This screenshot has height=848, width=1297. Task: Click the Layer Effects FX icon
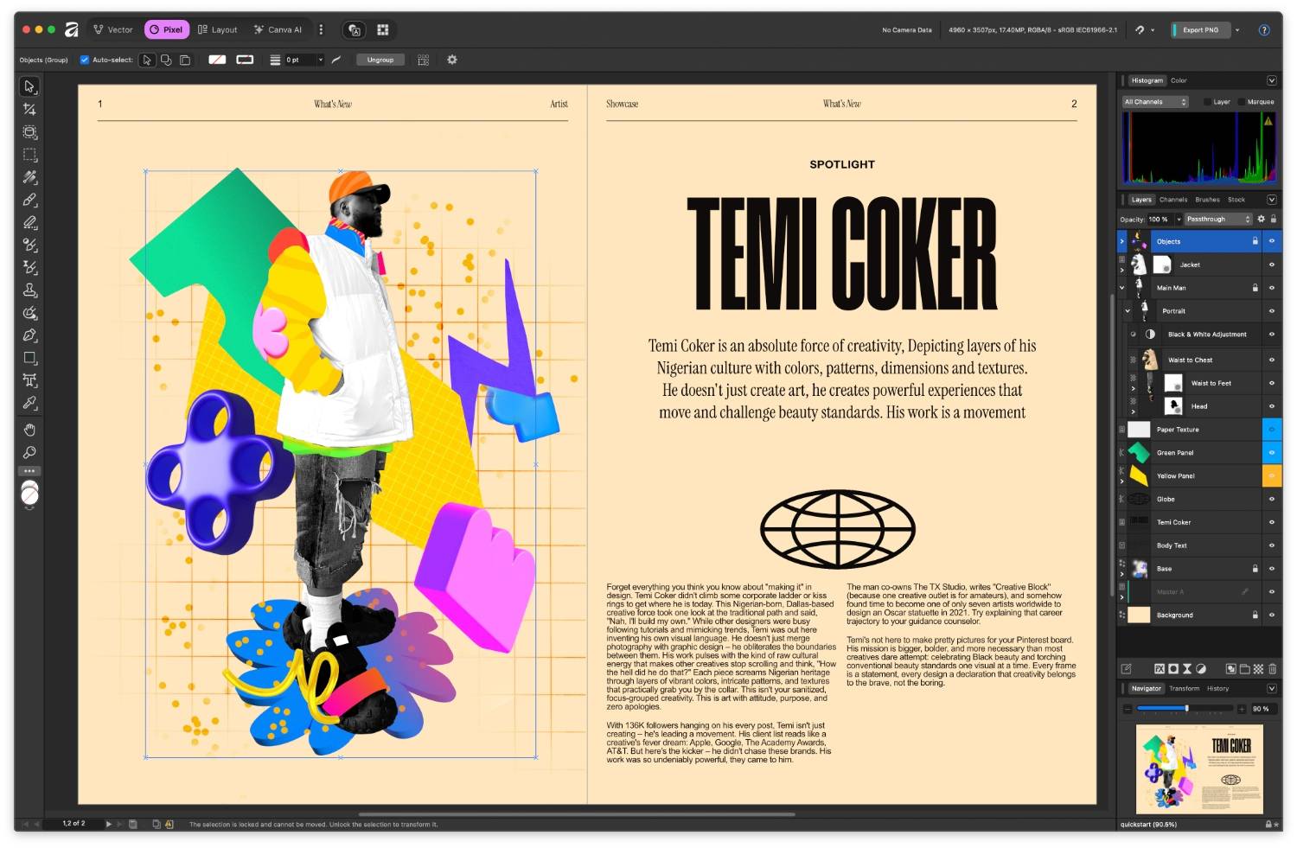click(x=1160, y=668)
